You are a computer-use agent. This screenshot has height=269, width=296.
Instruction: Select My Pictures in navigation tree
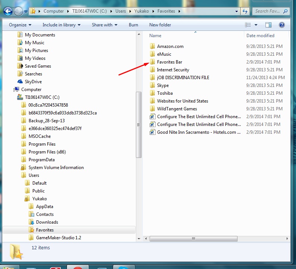(36, 51)
